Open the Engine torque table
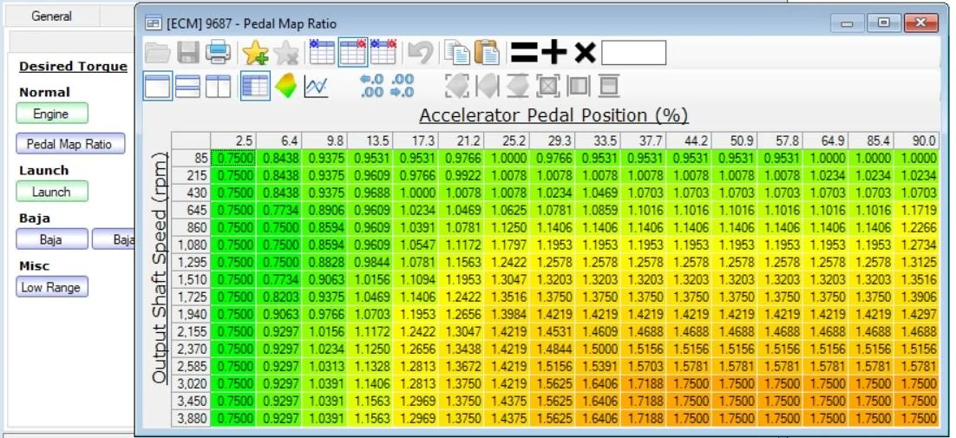Viewport: 956px width, 438px height. point(51,114)
